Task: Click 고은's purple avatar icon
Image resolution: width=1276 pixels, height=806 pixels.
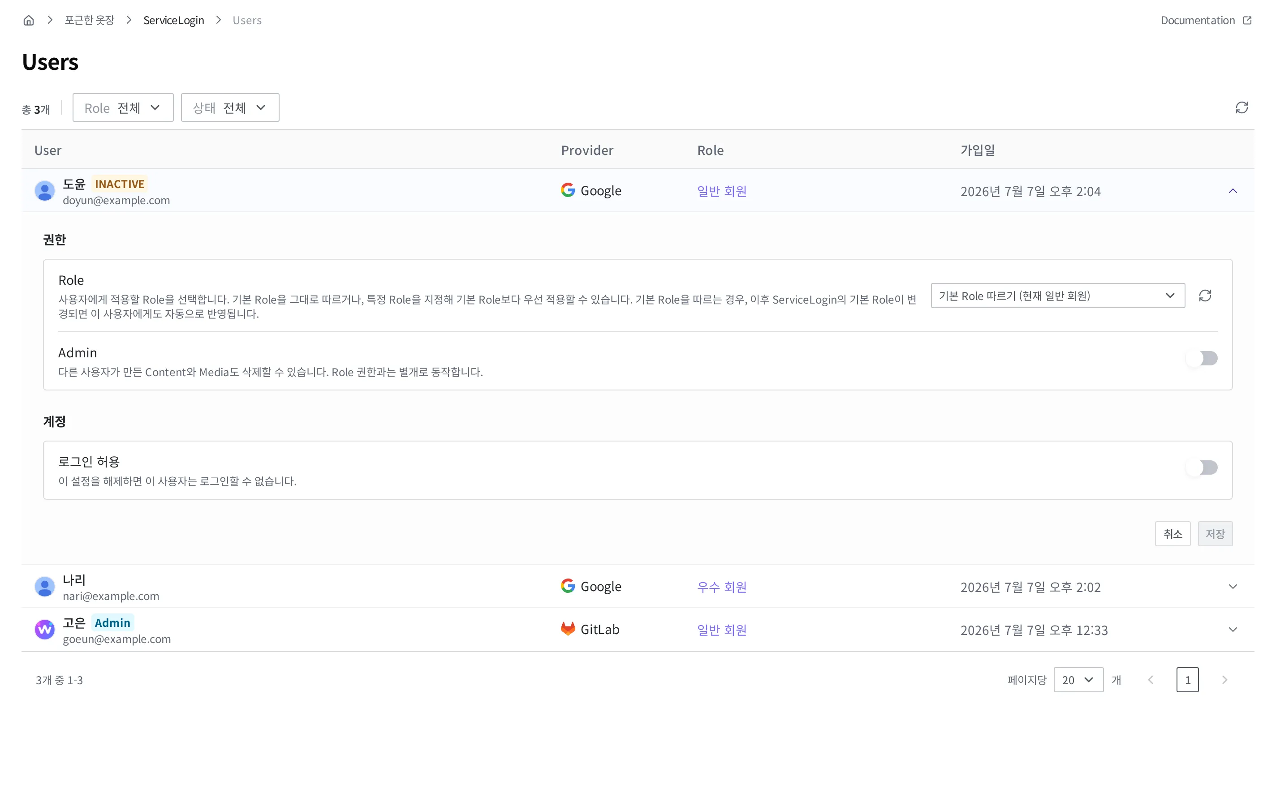Action: [44, 629]
